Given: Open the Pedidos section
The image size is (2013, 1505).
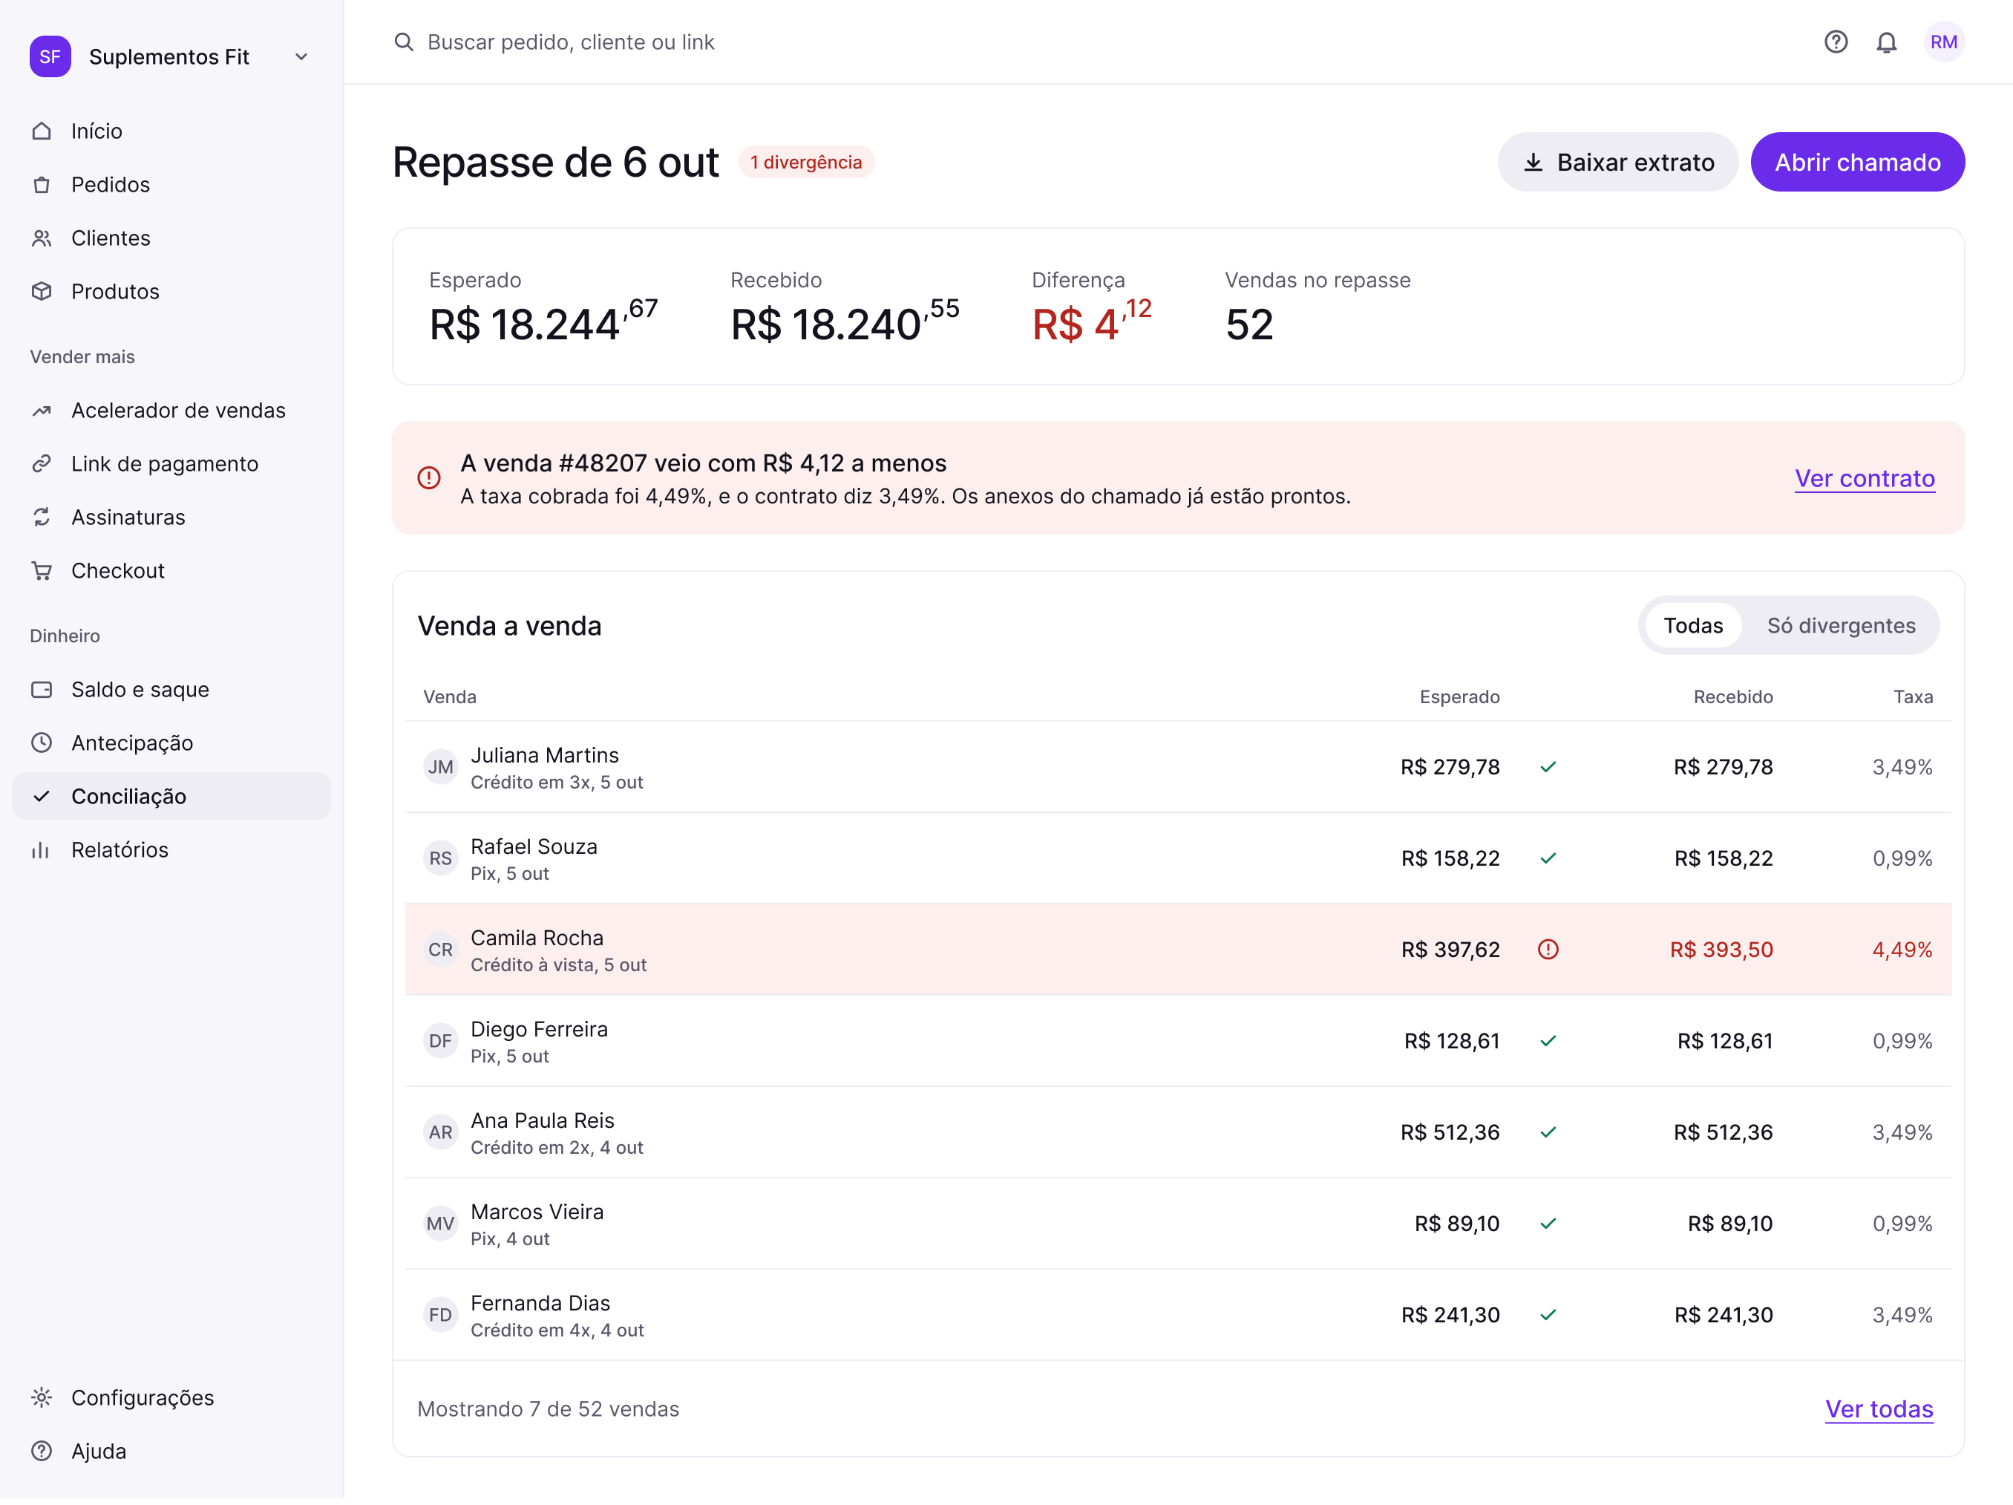Looking at the screenshot, I should click(171, 185).
